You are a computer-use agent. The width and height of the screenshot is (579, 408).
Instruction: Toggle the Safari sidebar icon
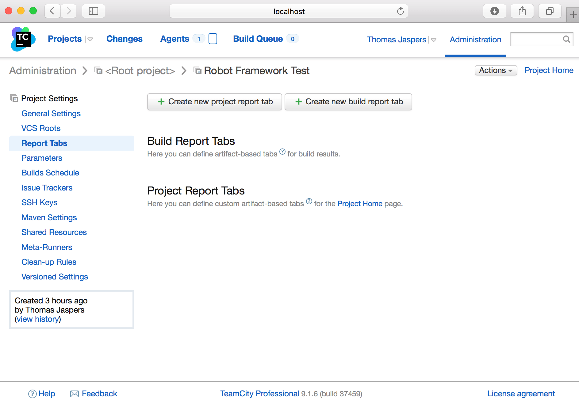tap(93, 11)
